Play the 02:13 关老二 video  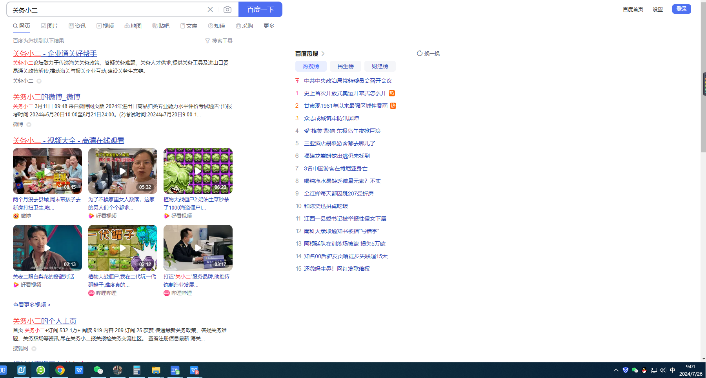tap(47, 248)
